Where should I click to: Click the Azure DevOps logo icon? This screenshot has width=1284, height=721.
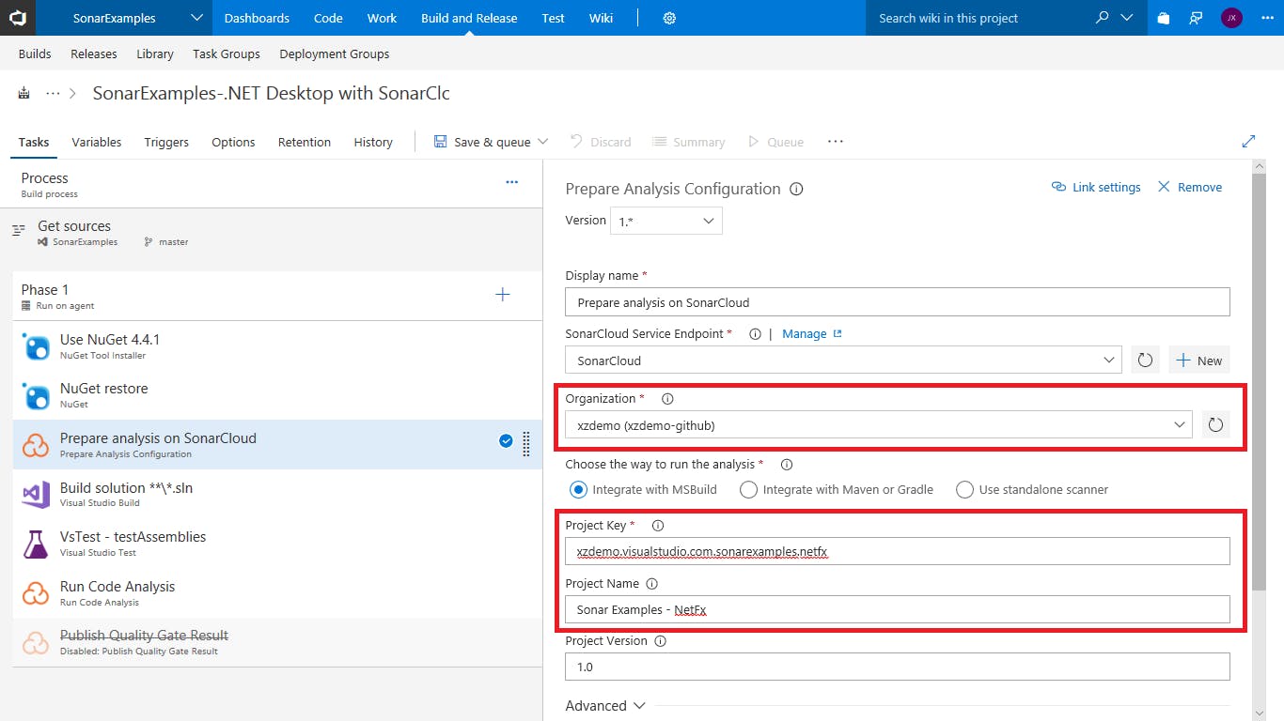coord(17,18)
